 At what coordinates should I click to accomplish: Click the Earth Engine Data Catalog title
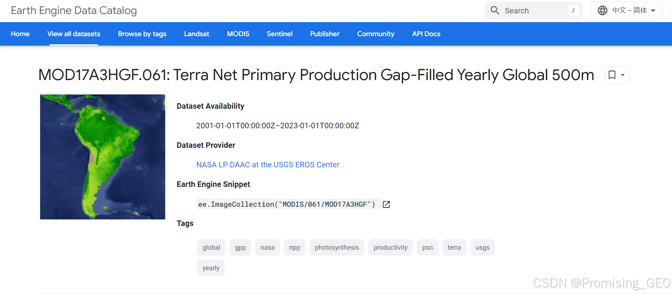[74, 10]
